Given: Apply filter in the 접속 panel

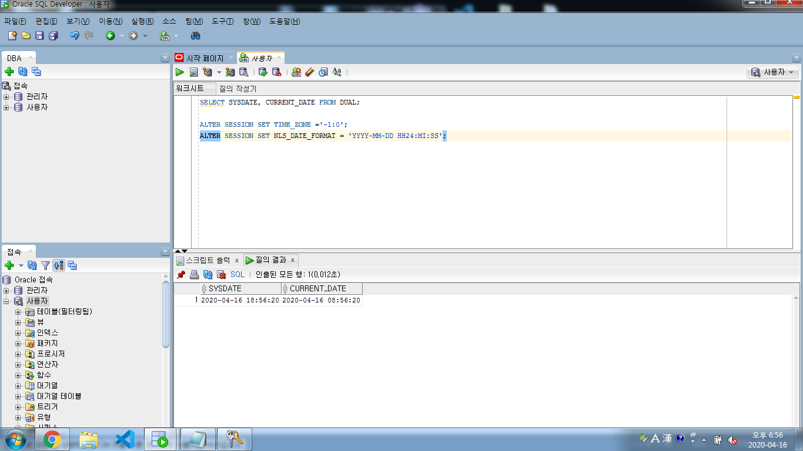Looking at the screenshot, I should (x=45, y=265).
